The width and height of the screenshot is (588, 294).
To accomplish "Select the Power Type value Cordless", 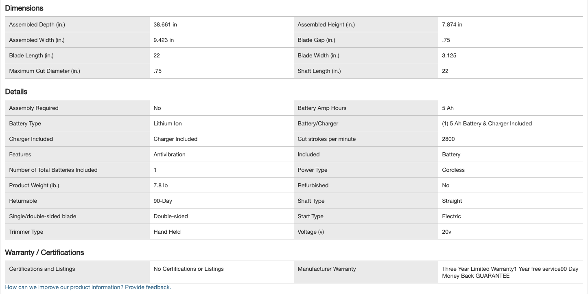I will tap(453, 170).
